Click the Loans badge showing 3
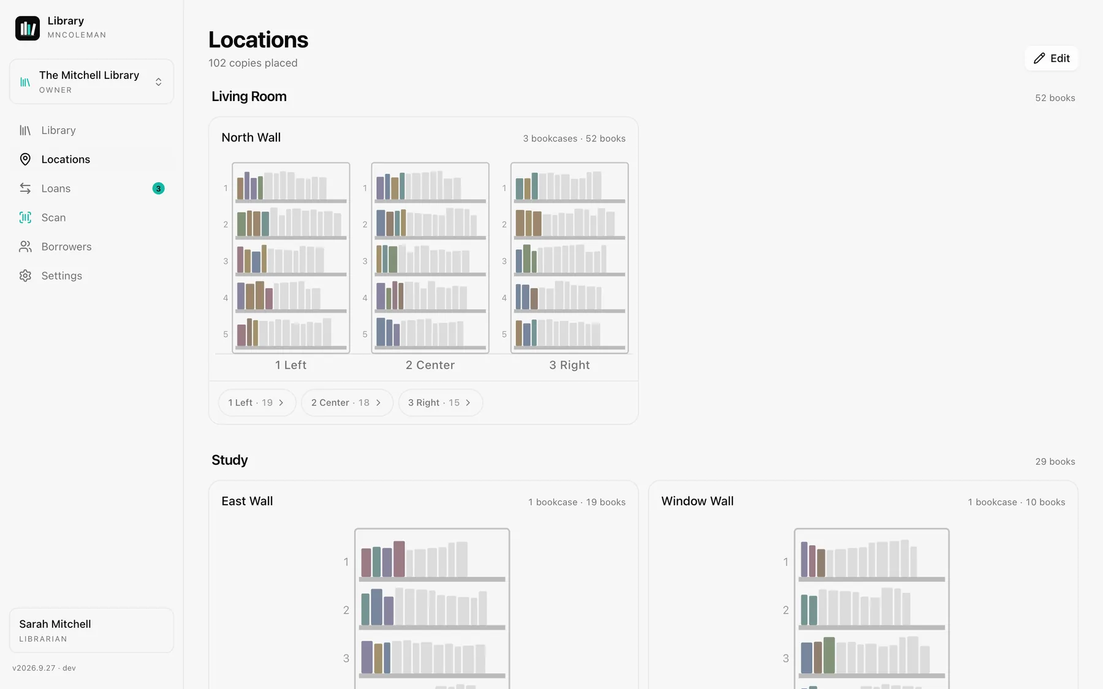1103x689 pixels. (158, 189)
